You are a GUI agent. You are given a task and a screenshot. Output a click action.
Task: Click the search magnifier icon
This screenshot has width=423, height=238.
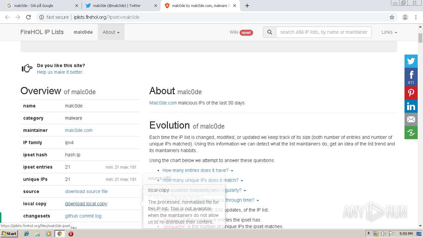(270, 32)
